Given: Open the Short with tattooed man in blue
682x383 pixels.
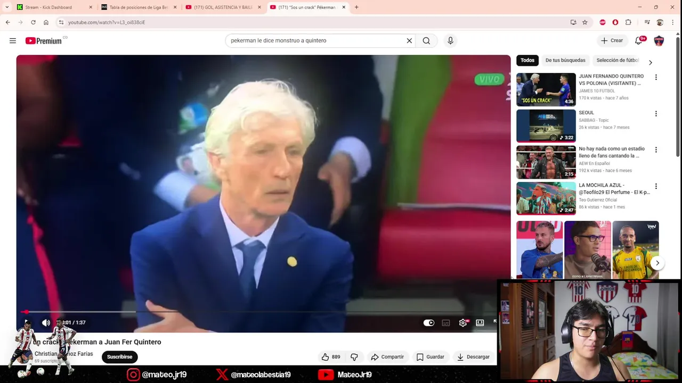Looking at the screenshot, I should pos(539,249).
